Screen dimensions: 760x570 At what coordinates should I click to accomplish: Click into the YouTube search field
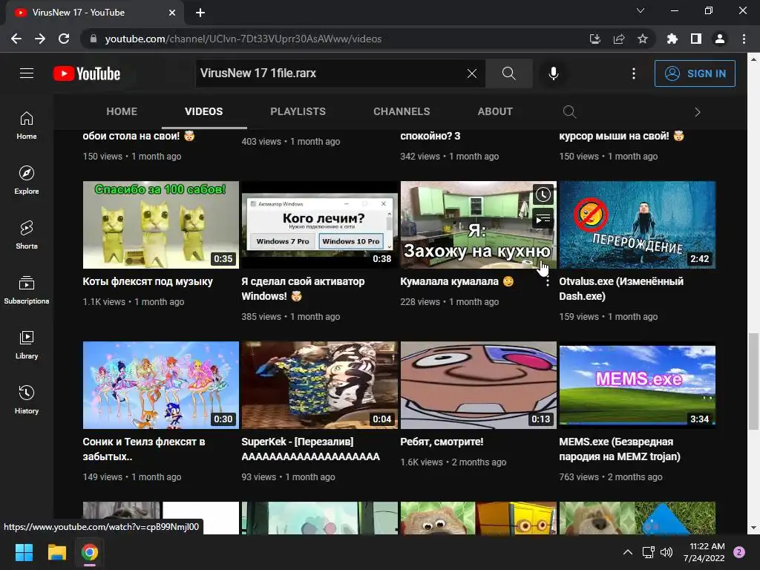pos(330,73)
